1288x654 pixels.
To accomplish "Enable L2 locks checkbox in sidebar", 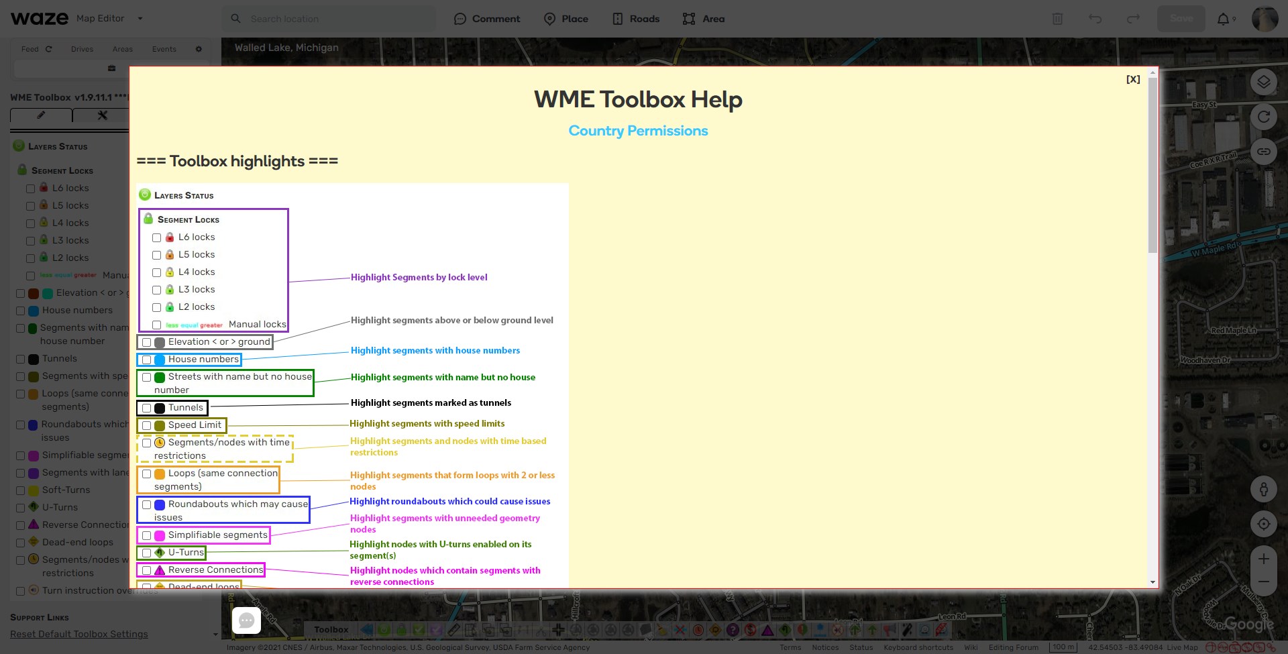I will pos(30,259).
